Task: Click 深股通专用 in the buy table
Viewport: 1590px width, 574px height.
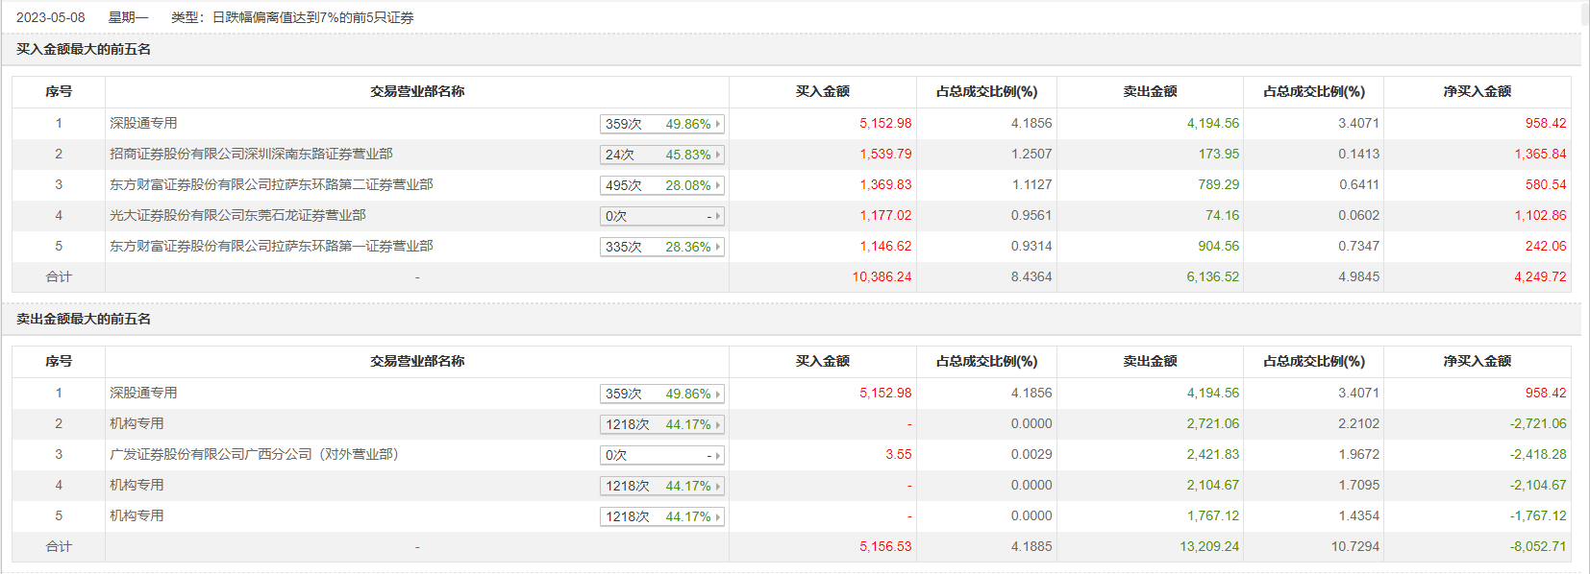Action: coord(143,123)
